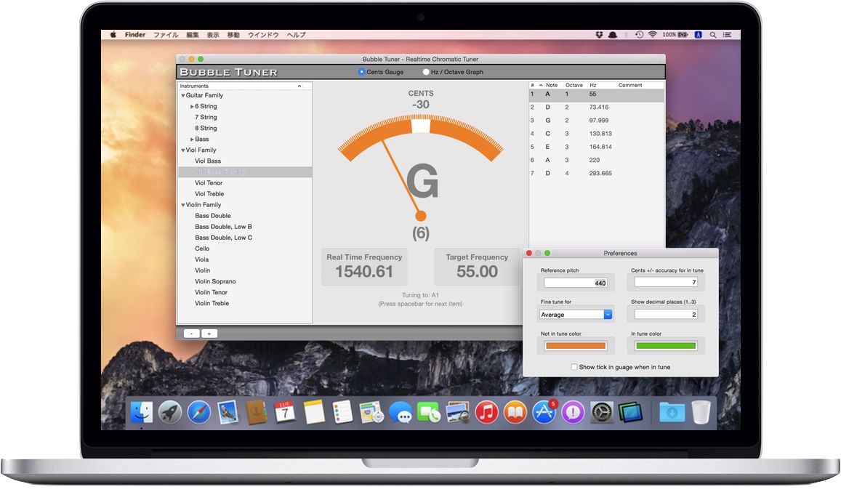Click the Finder icon in dock
This screenshot has width=841, height=492.
(x=142, y=413)
